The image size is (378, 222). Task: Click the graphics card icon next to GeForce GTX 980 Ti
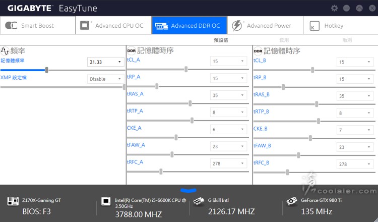[292, 201]
